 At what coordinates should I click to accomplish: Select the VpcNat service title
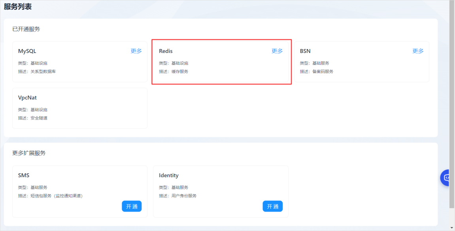pos(28,98)
